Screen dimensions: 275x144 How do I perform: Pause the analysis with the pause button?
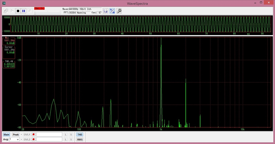pyautogui.click(x=24, y=11)
